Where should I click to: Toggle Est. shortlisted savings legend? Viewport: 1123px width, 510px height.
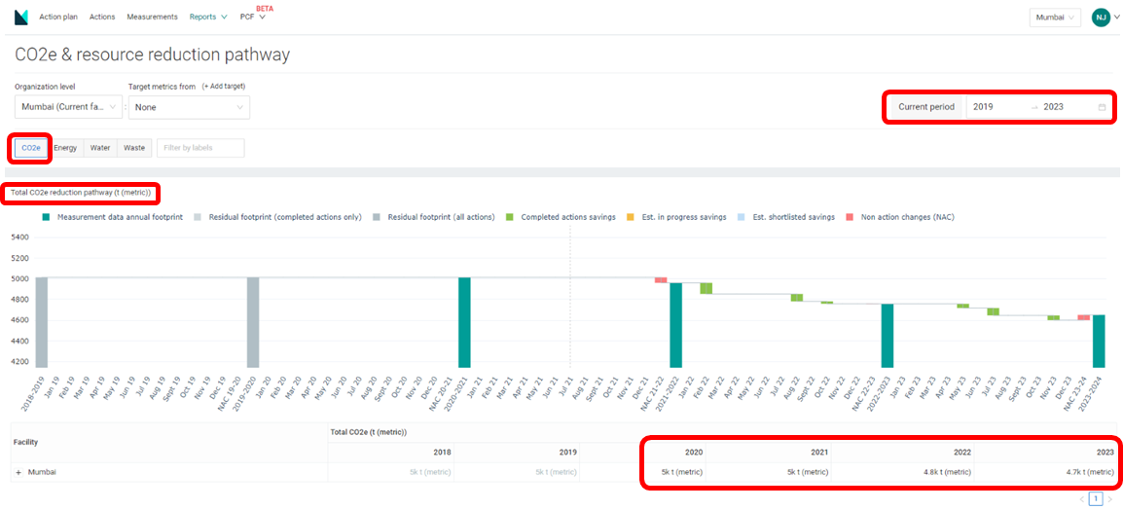click(x=788, y=216)
